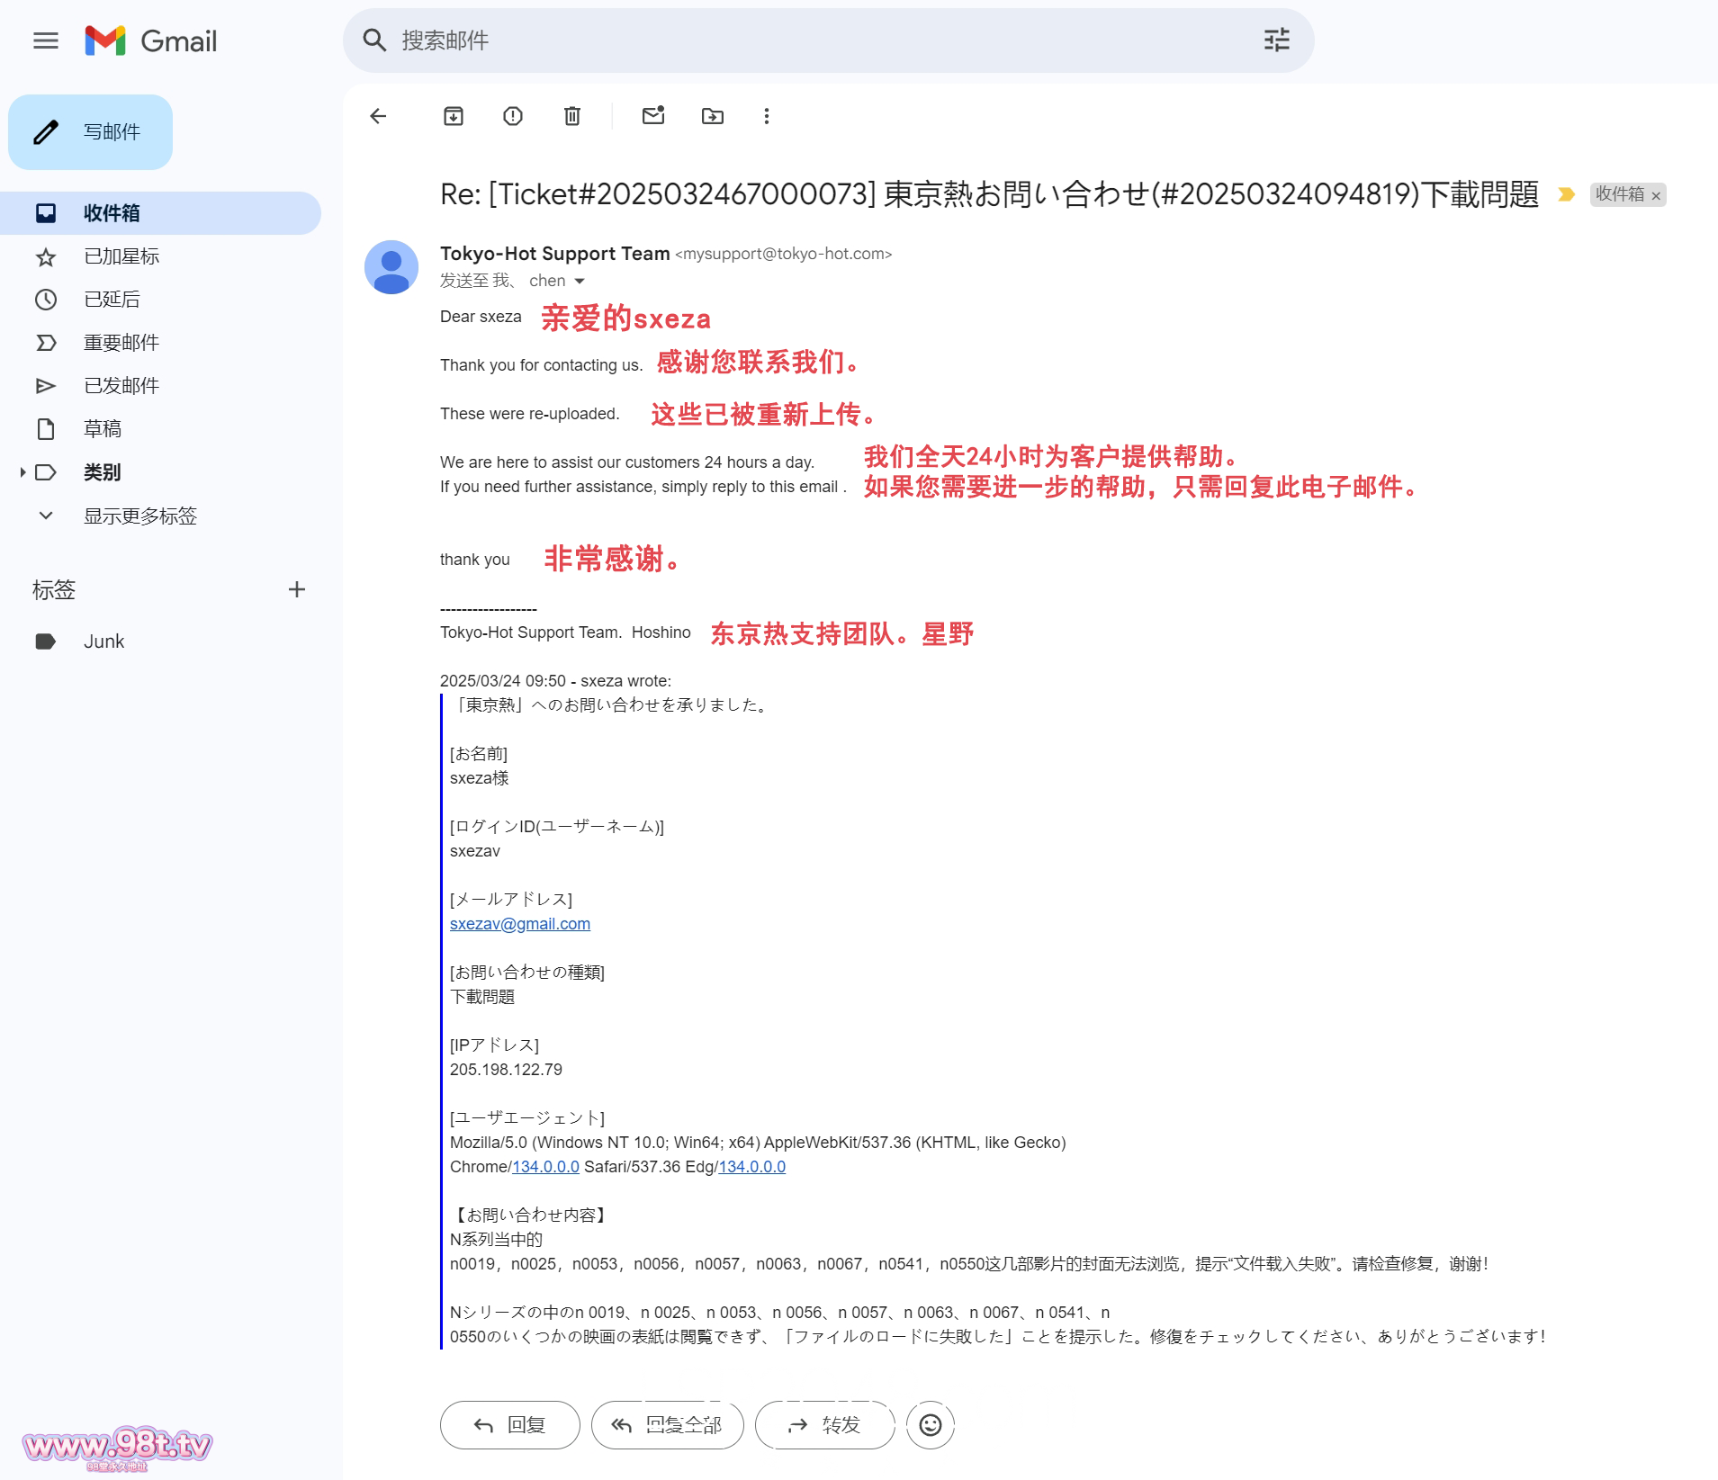1718x1480 pixels.
Task: Expand 显示更多标签 to show more labels
Action: [x=139, y=516]
